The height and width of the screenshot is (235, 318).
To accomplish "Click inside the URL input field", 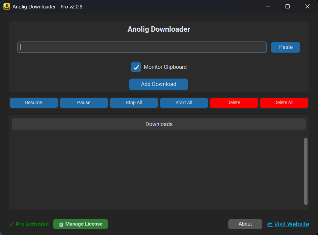I will [142, 47].
